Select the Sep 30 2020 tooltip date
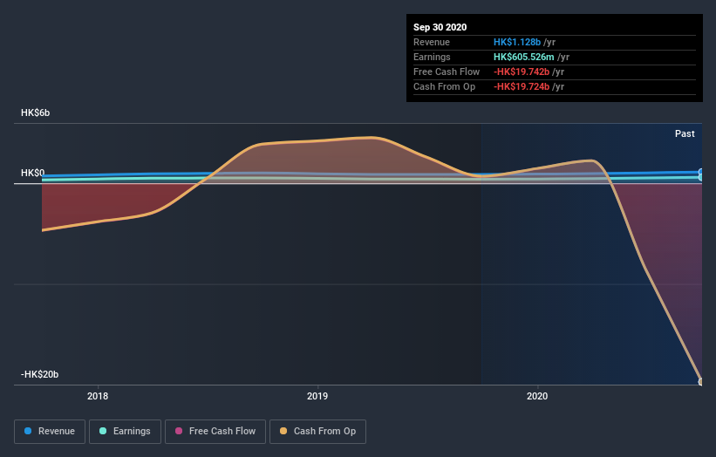 click(440, 27)
